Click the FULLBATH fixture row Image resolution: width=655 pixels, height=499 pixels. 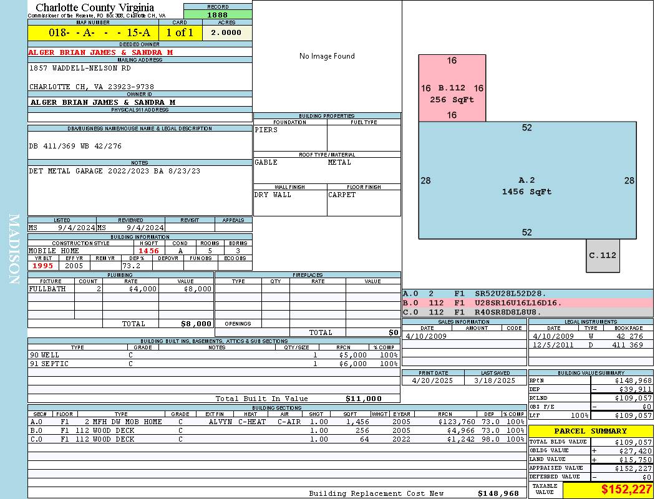click(x=120, y=289)
